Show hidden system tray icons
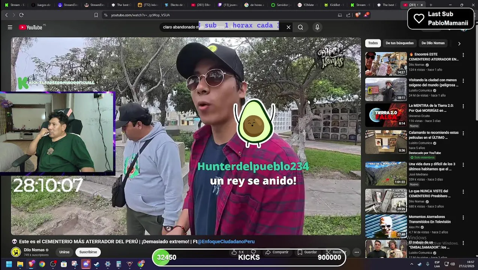 (x=412, y=264)
